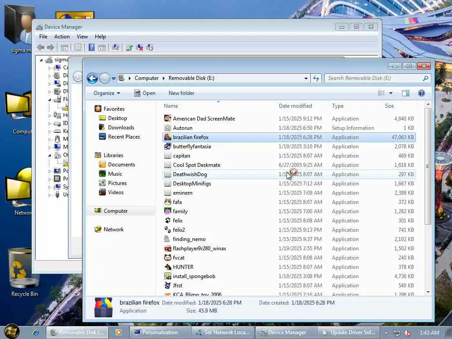The image size is (452, 339).
Task: Open the Organize menu
Action: pyautogui.click(x=107, y=93)
